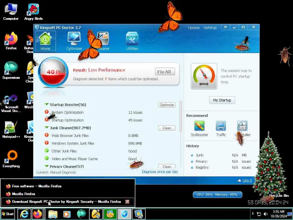Viewport: 293px width, 220px height.
Task: Click the Supermium taskbar icon
Action: pyautogui.click(x=81, y=214)
